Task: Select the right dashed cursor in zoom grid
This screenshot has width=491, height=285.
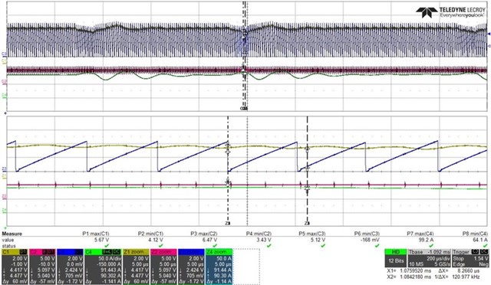Action: 307,171
